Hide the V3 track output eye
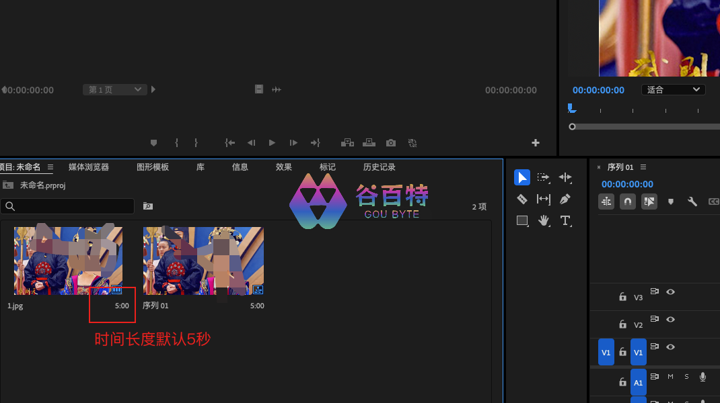Screen dimensions: 720x403 tap(670, 292)
